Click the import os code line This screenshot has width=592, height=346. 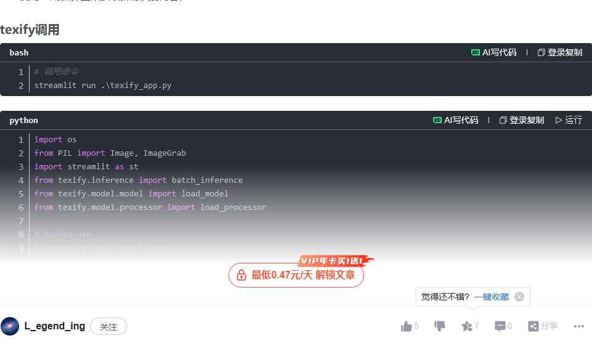point(55,140)
